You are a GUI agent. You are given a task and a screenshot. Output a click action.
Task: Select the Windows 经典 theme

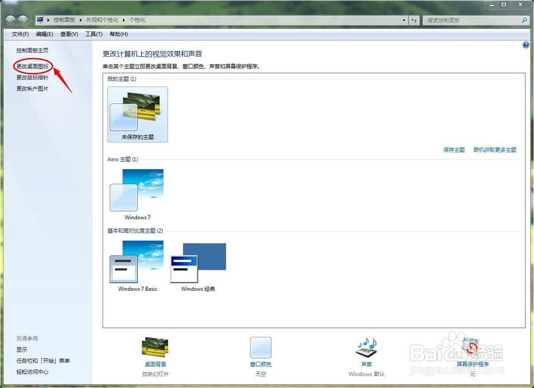[x=198, y=266]
